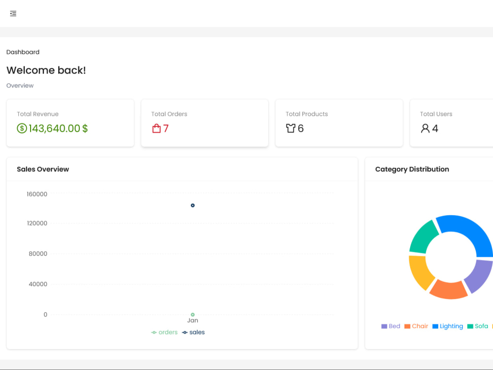Click the user icon in Total Users

(x=425, y=128)
